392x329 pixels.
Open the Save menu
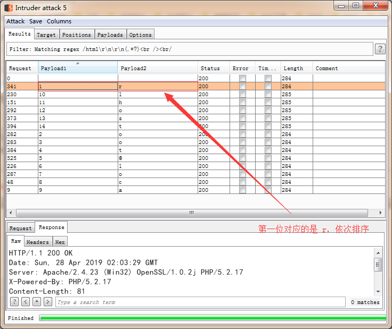[36, 21]
